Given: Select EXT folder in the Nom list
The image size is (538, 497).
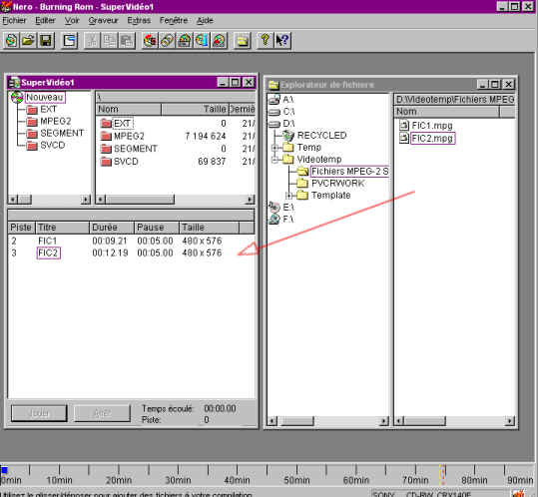Looking at the screenshot, I should coord(122,123).
